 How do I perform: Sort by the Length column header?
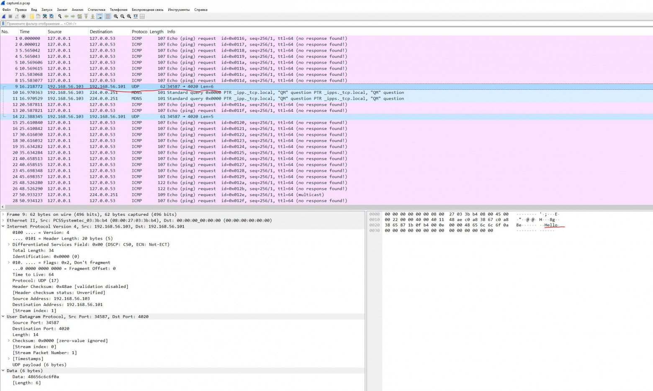[157, 32]
